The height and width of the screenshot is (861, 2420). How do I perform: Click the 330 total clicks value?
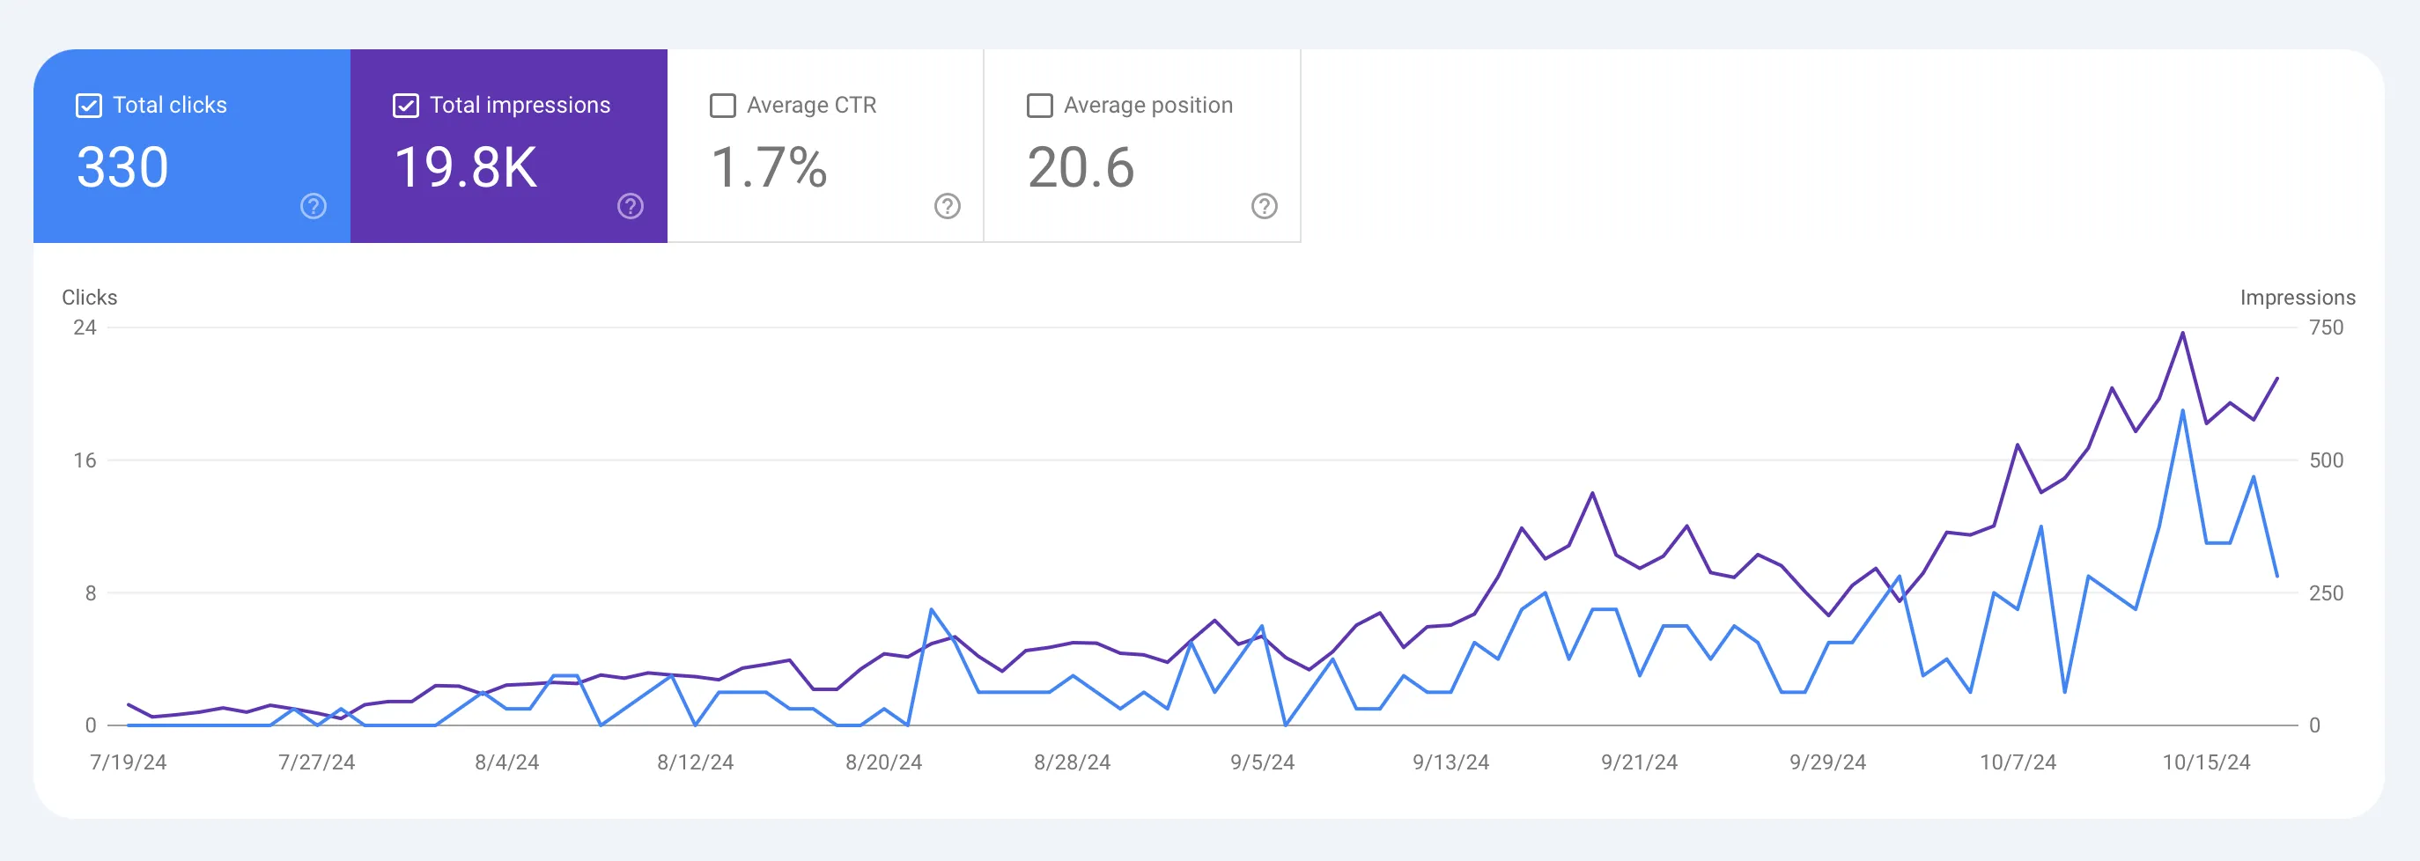pos(122,167)
